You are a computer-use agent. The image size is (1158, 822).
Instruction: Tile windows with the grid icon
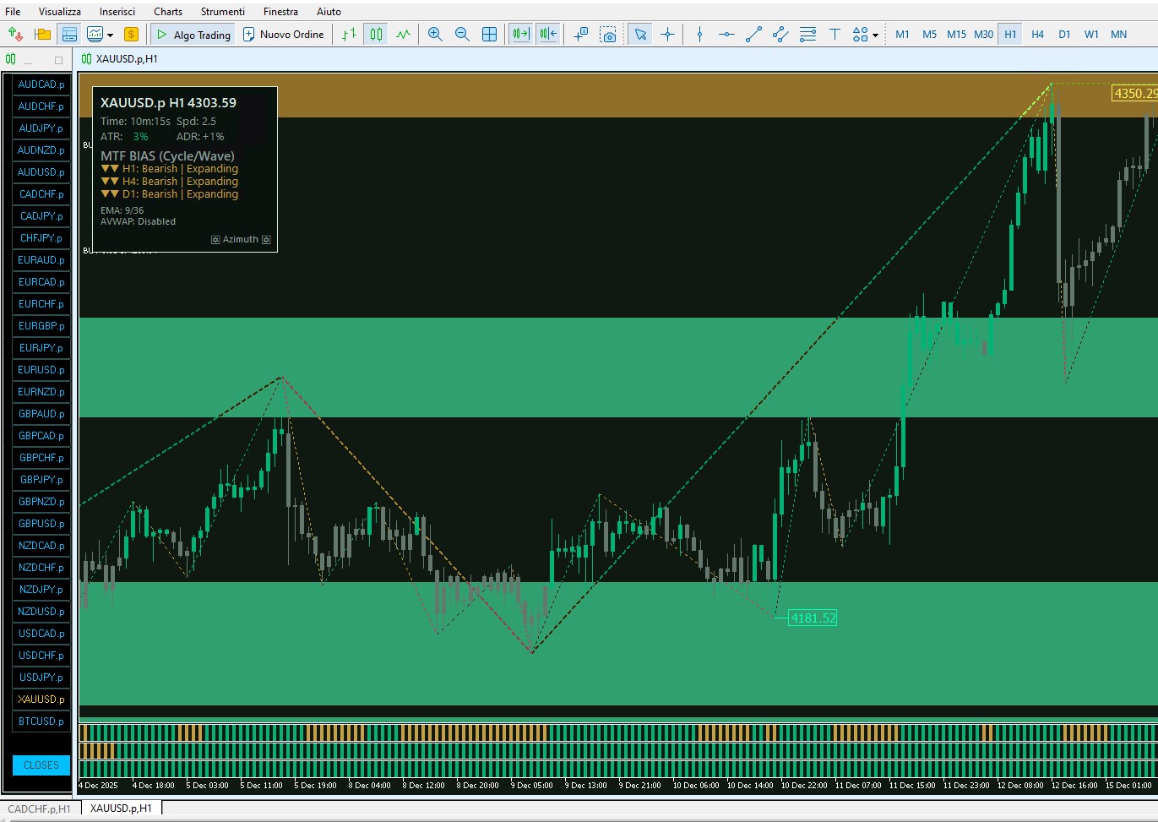pyautogui.click(x=489, y=35)
